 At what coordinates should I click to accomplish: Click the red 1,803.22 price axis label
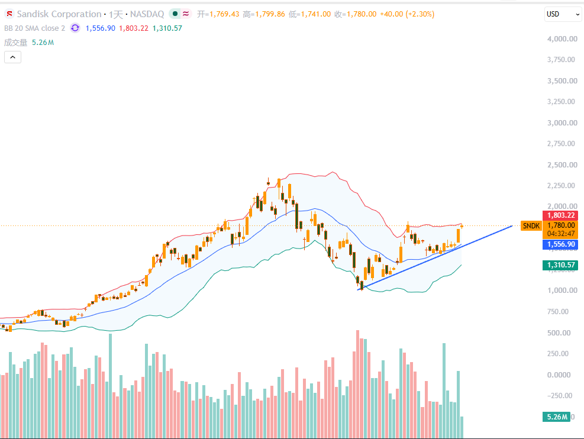click(x=560, y=215)
